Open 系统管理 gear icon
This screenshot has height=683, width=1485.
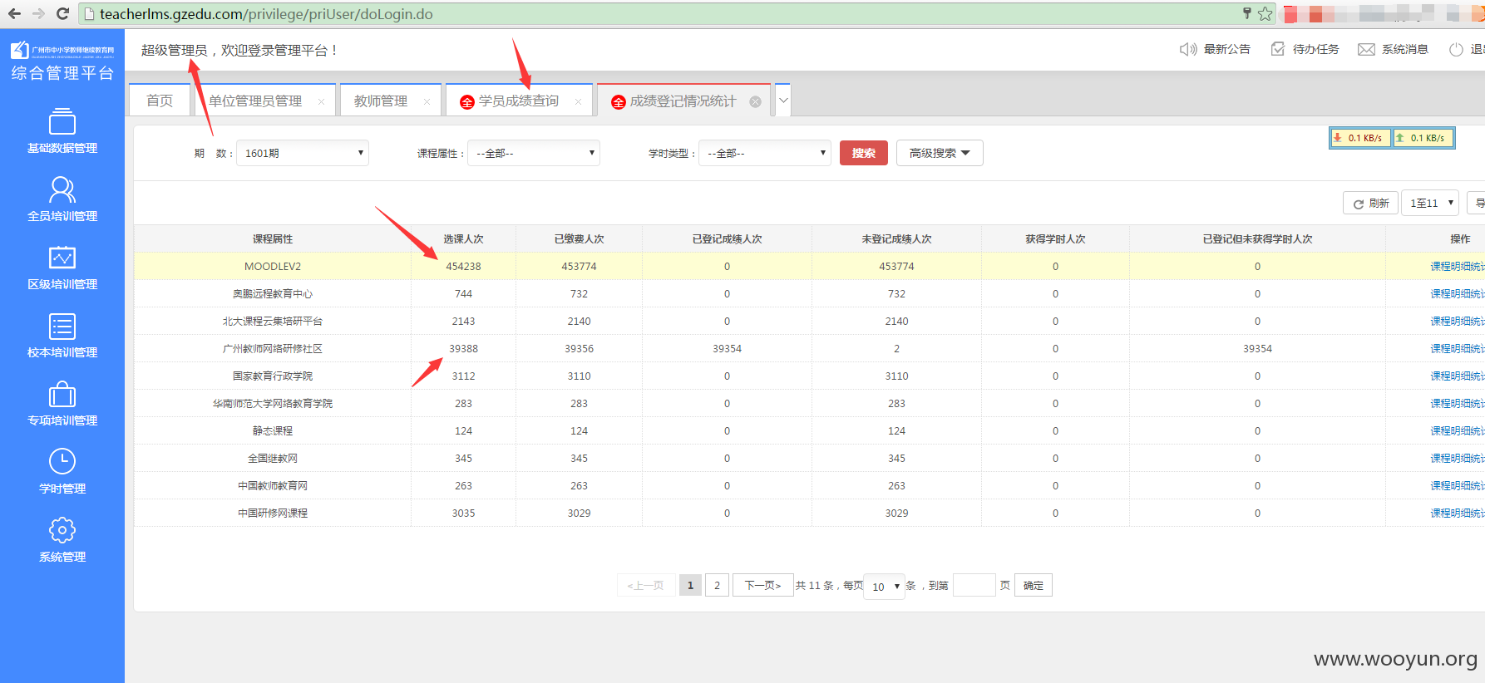[62, 529]
